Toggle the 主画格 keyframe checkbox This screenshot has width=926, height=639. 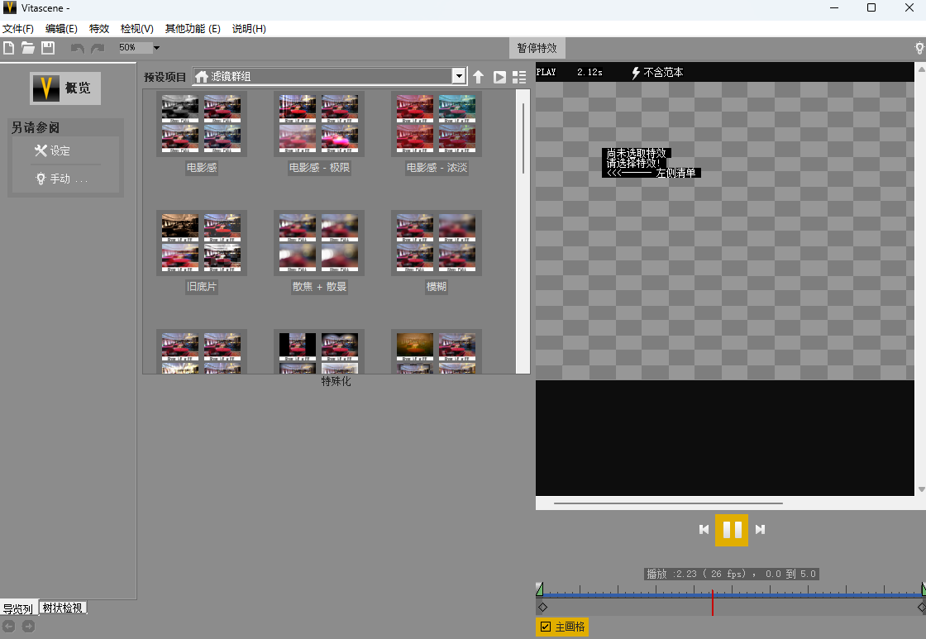tap(546, 627)
